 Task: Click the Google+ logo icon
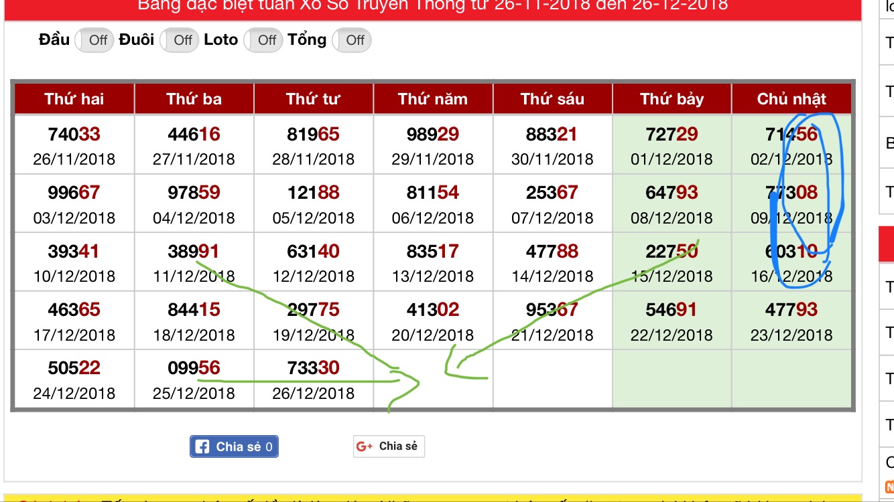[365, 446]
